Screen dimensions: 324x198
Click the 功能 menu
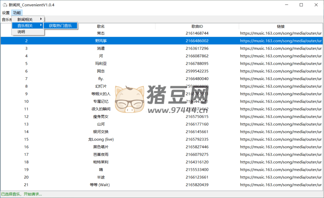click(17, 13)
